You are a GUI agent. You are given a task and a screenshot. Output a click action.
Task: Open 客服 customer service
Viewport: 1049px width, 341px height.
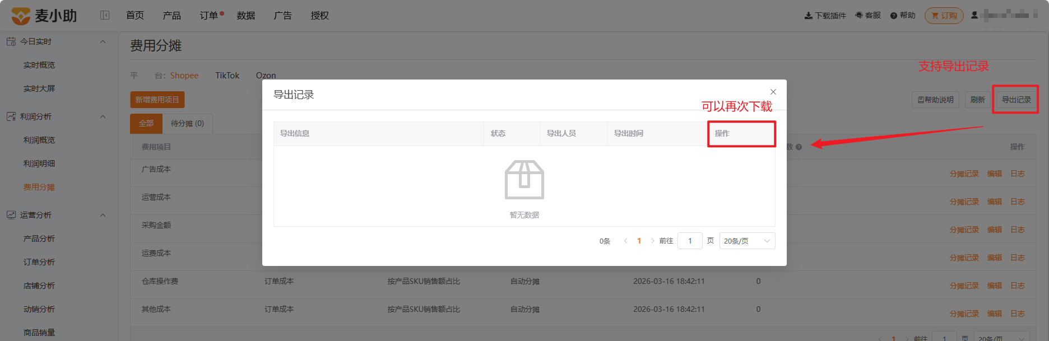(x=868, y=16)
